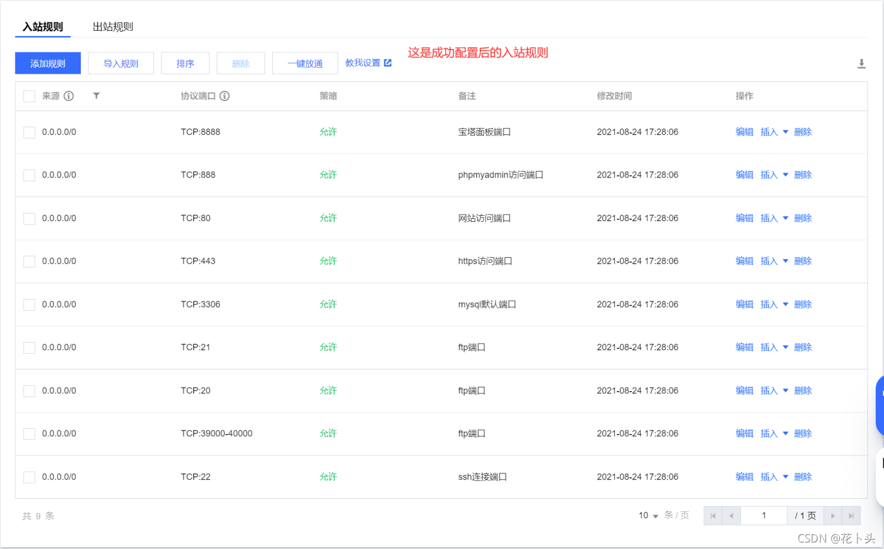884x549 pixels.
Task: Click the external link icon beside 教我设置
Action: pyautogui.click(x=388, y=63)
